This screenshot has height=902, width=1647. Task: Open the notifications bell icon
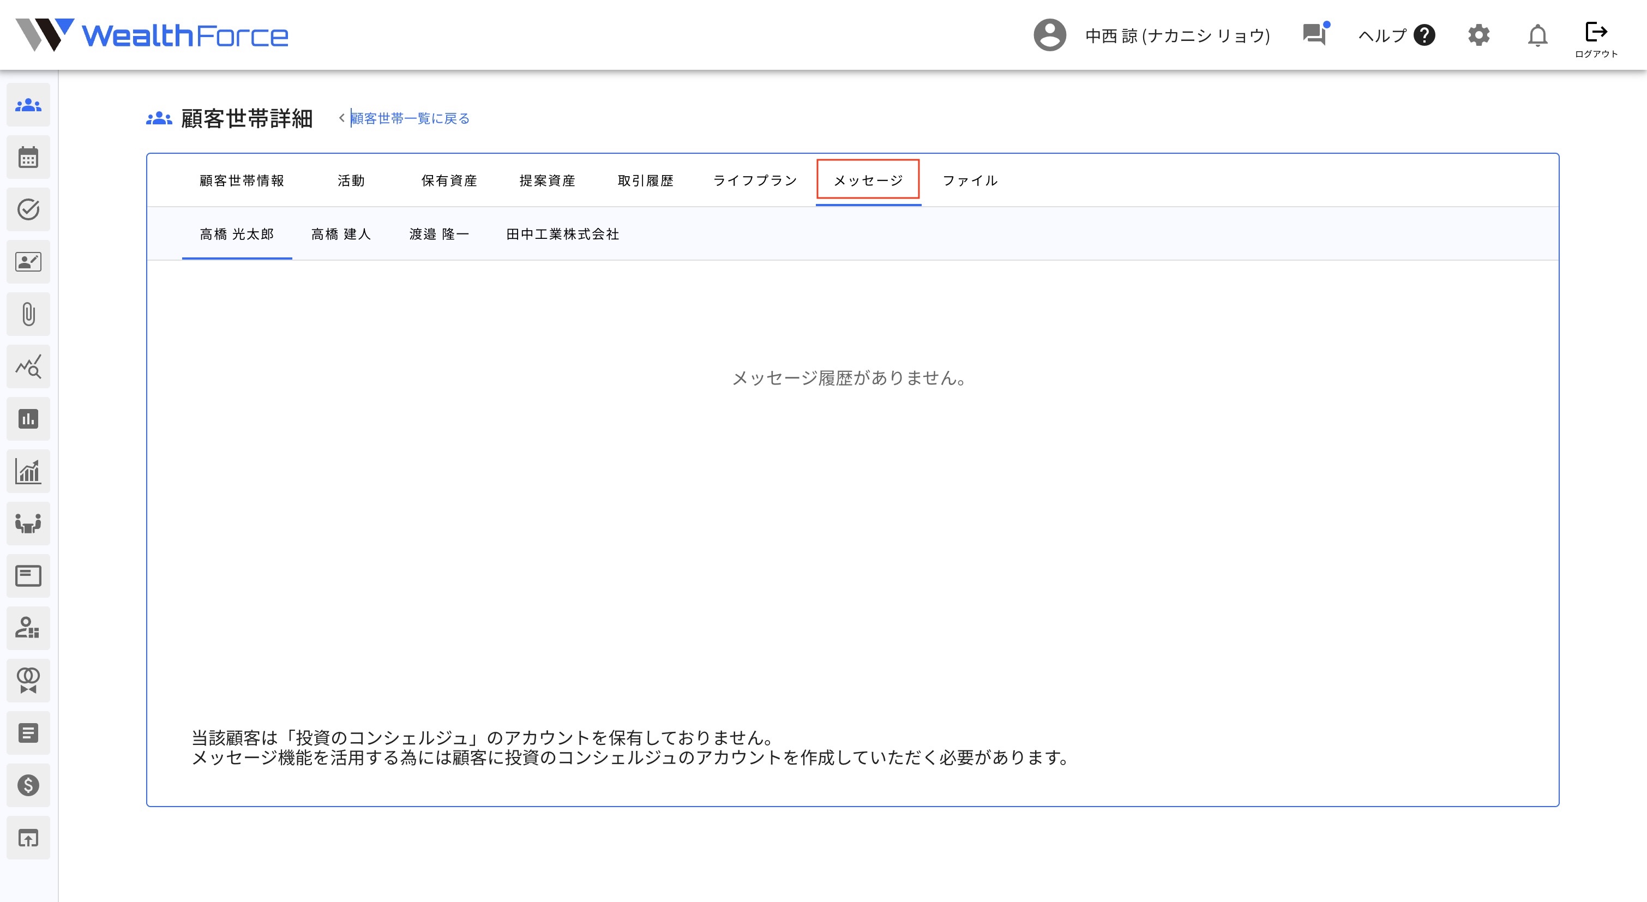[x=1538, y=35]
